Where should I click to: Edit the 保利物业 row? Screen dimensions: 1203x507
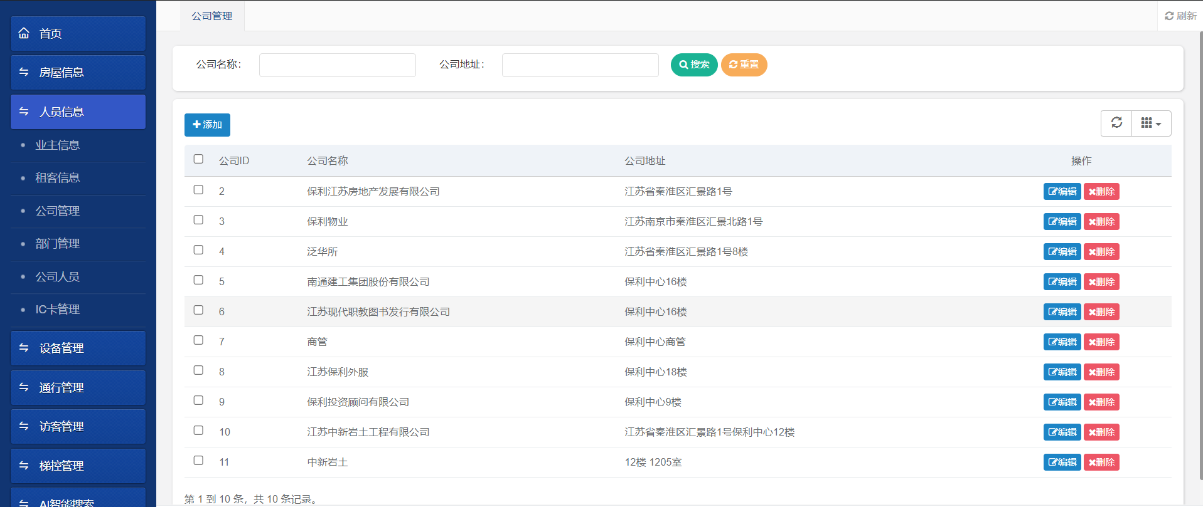click(1062, 222)
